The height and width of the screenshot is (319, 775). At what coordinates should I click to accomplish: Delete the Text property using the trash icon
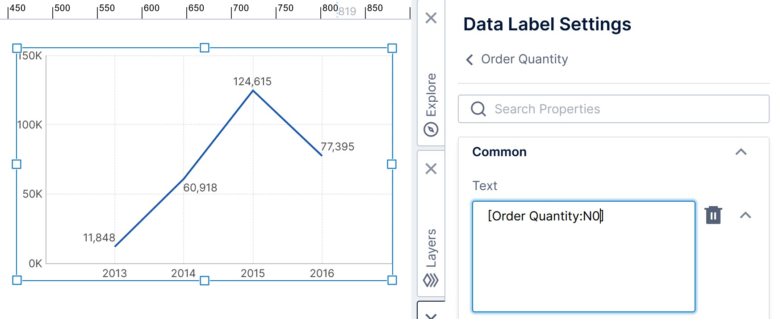[x=713, y=215]
